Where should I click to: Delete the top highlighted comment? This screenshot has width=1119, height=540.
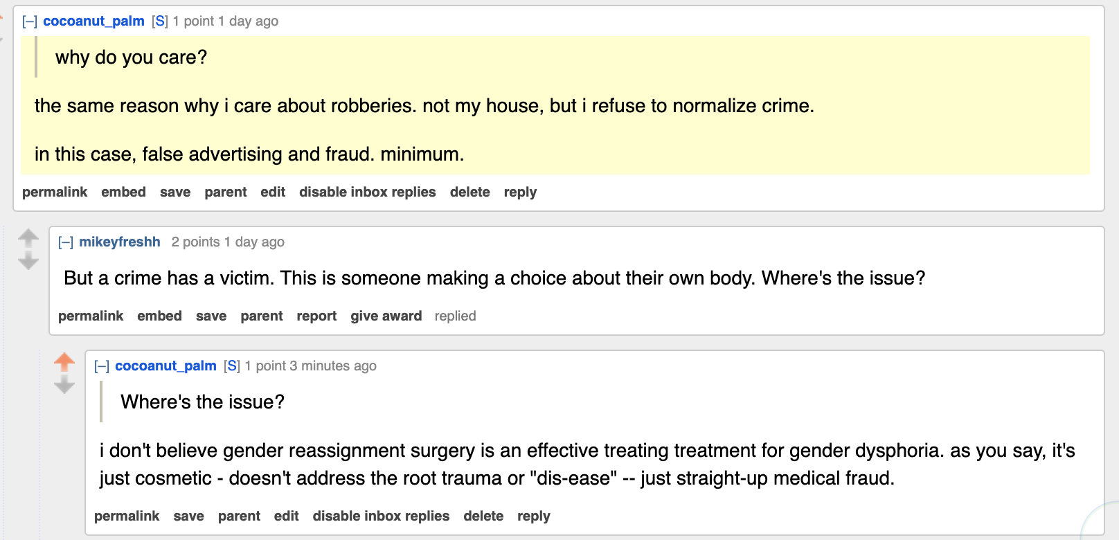click(469, 192)
